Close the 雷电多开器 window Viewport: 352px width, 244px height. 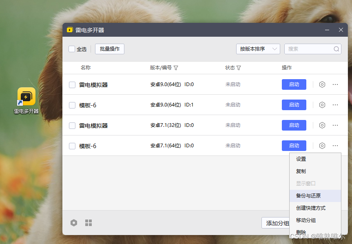click(x=341, y=30)
